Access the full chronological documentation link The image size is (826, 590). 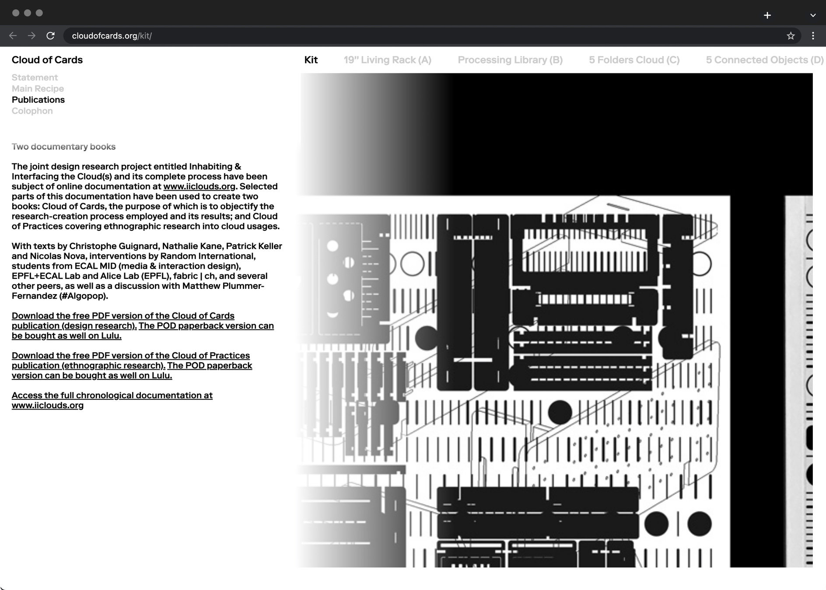pos(112,400)
